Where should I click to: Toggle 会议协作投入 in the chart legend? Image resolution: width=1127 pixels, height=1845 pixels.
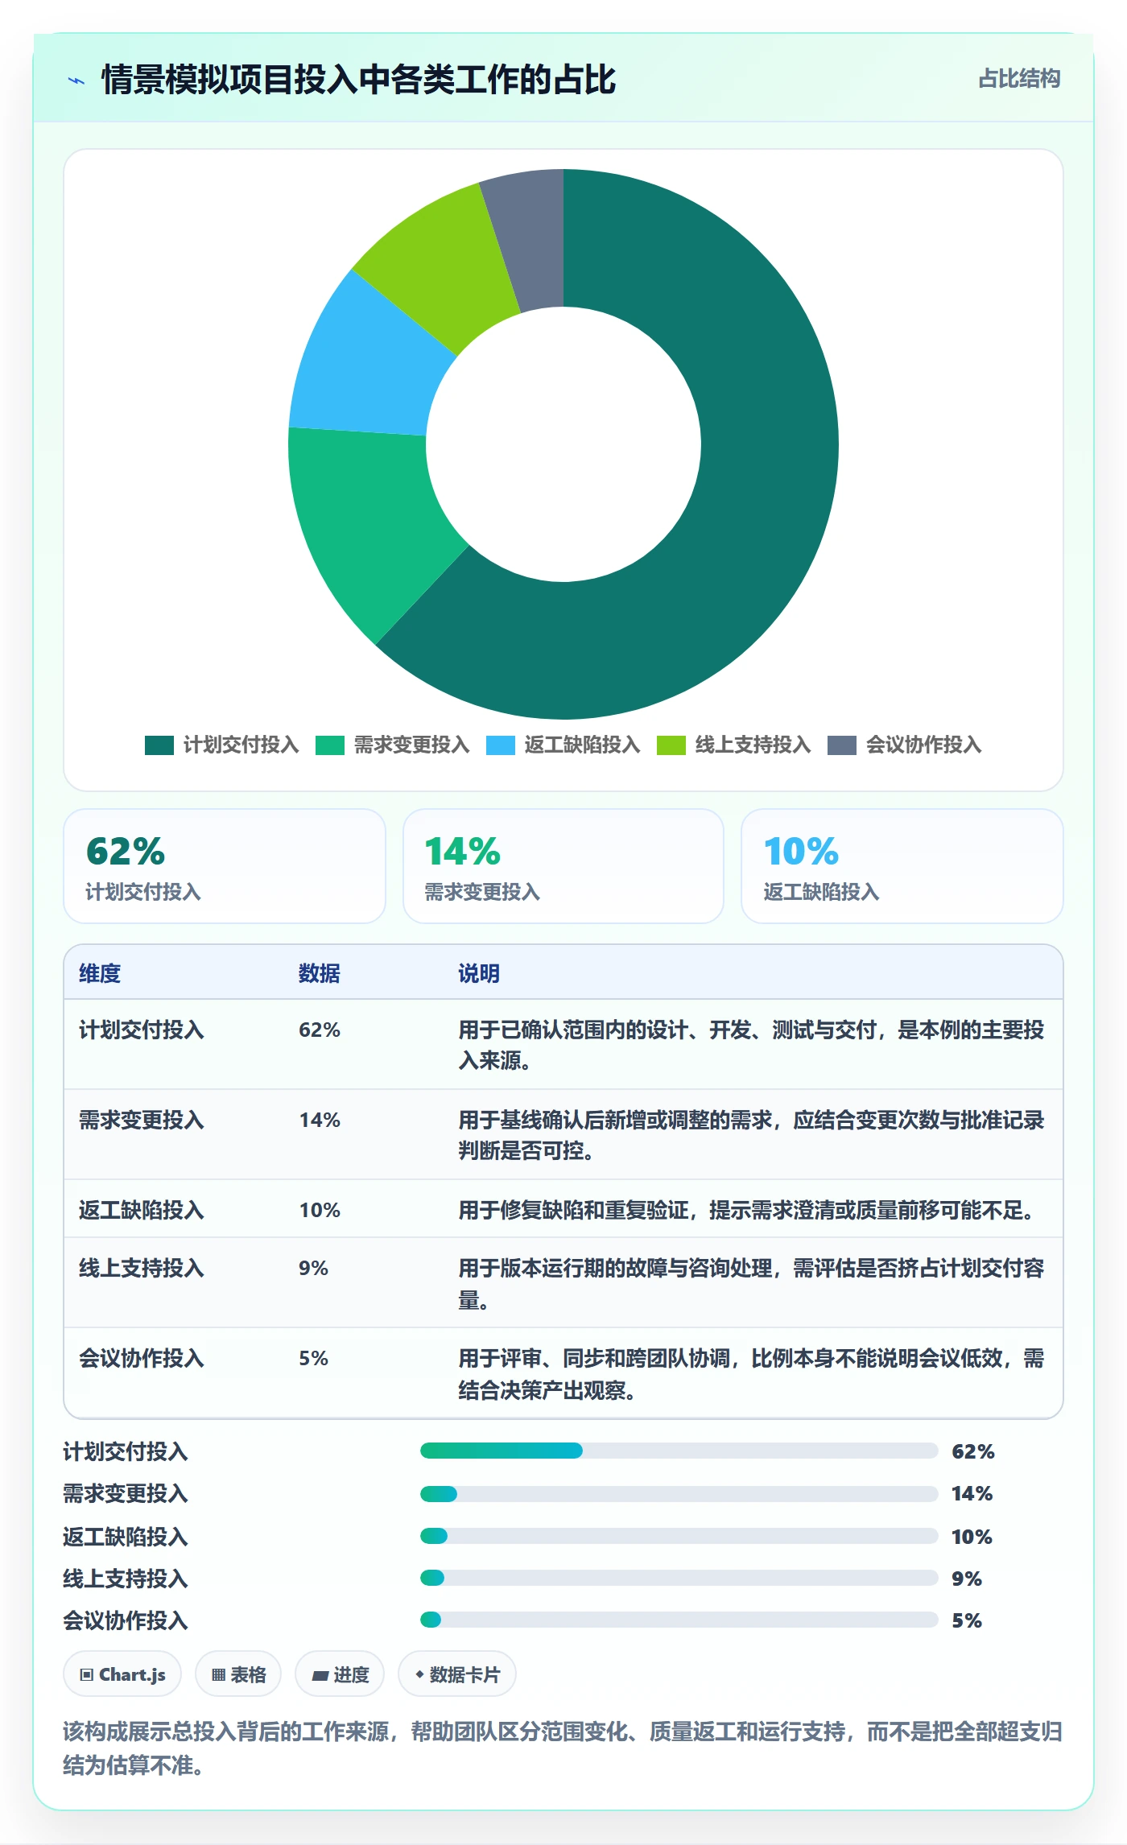[905, 745]
